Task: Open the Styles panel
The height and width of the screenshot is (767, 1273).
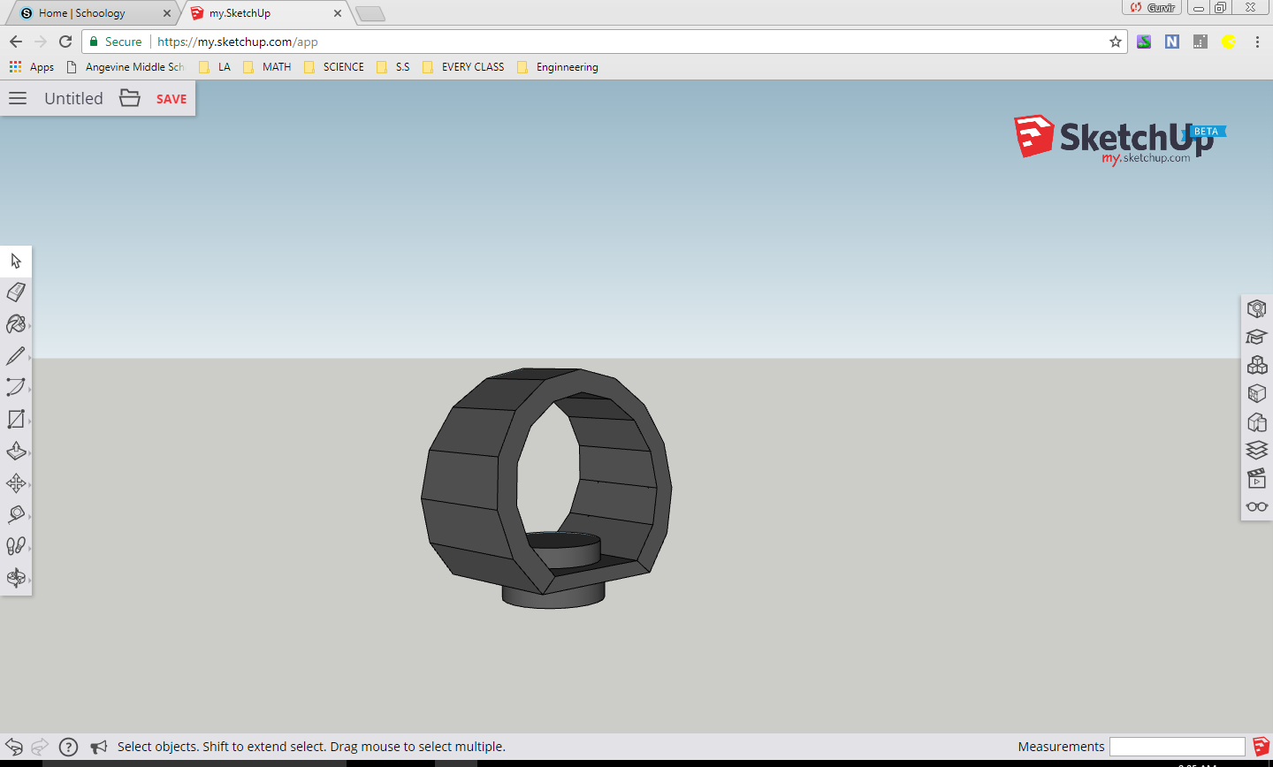Action: click(1256, 421)
